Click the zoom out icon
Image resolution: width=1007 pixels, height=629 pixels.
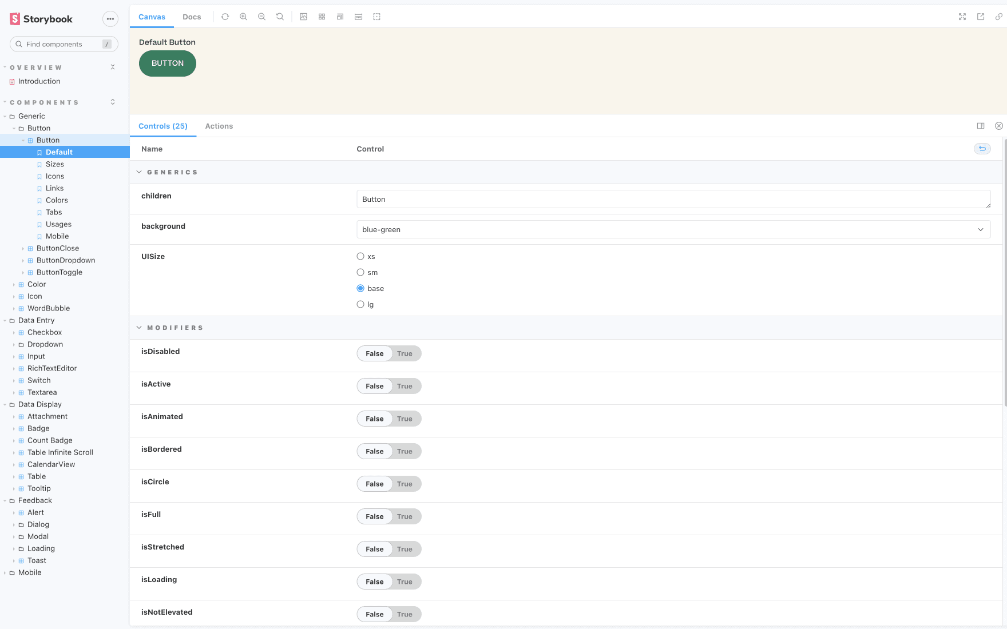[x=261, y=17]
